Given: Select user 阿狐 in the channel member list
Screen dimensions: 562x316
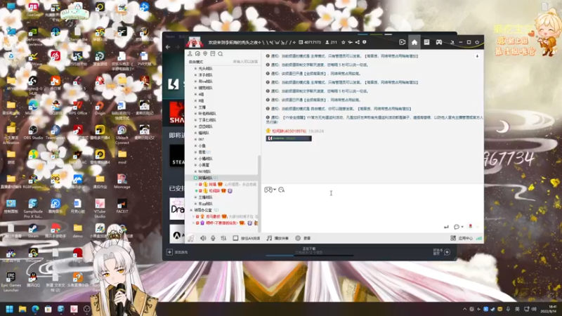Looking at the screenshot, I should [213, 185].
